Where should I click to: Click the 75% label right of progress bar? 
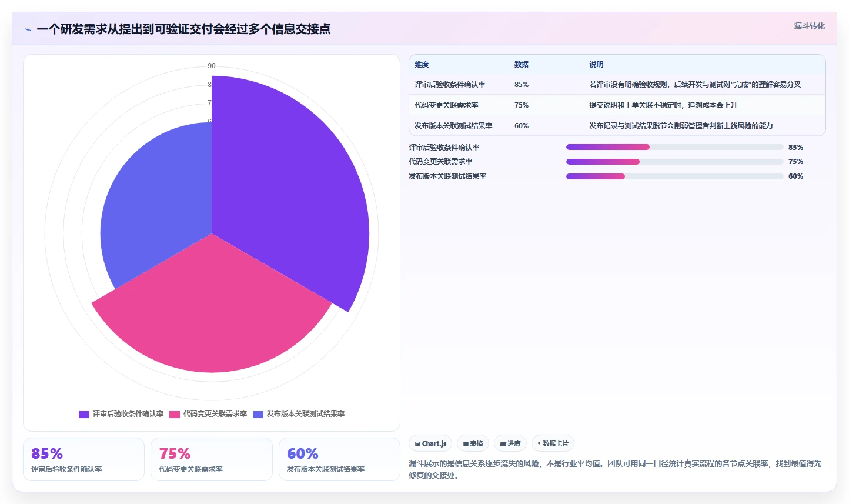coord(795,162)
